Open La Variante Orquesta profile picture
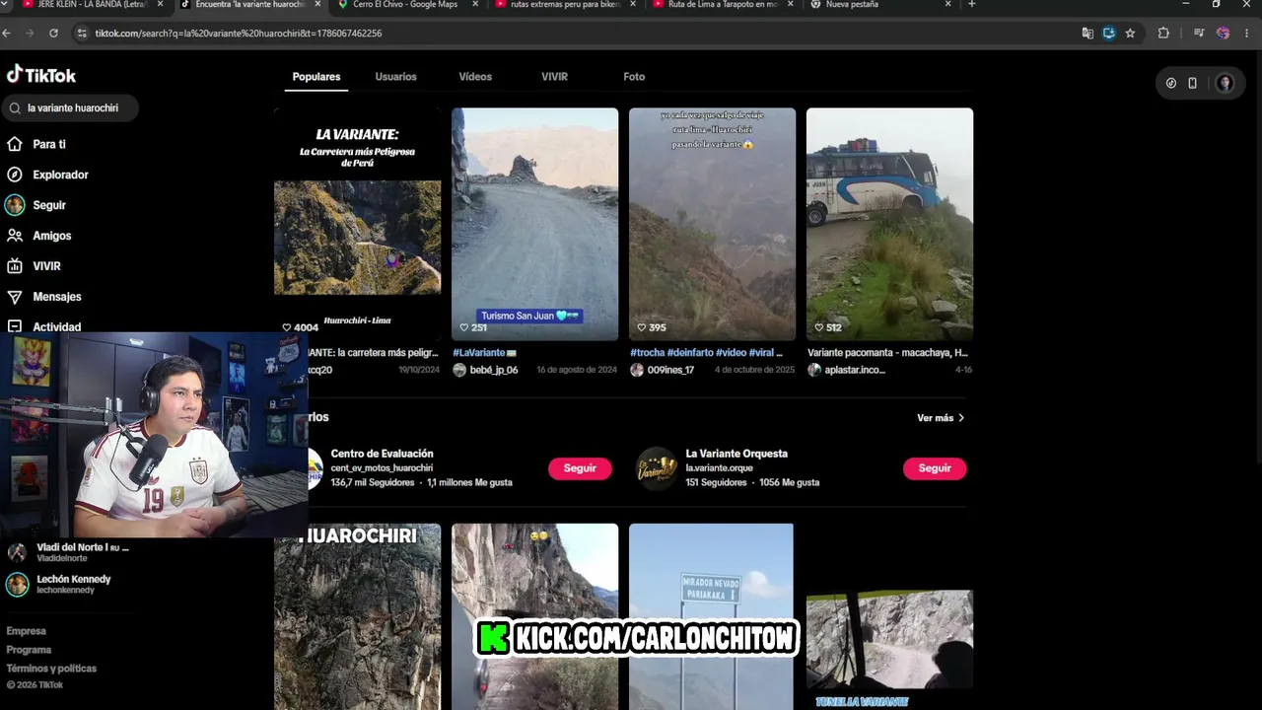 657,468
